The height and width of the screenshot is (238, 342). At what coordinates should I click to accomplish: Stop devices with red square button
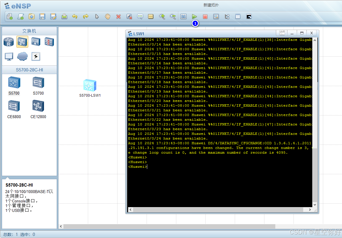[205, 16]
